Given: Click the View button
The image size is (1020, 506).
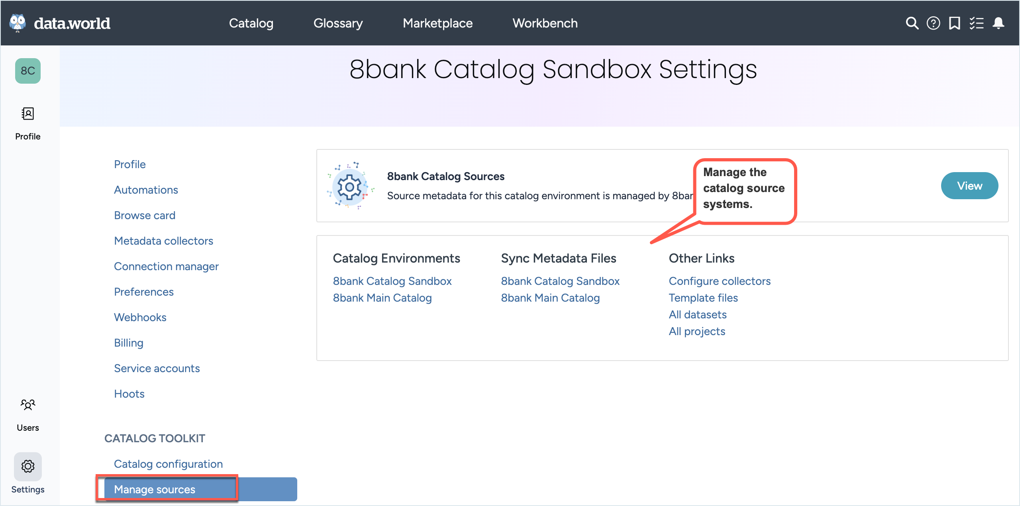Looking at the screenshot, I should click(969, 186).
